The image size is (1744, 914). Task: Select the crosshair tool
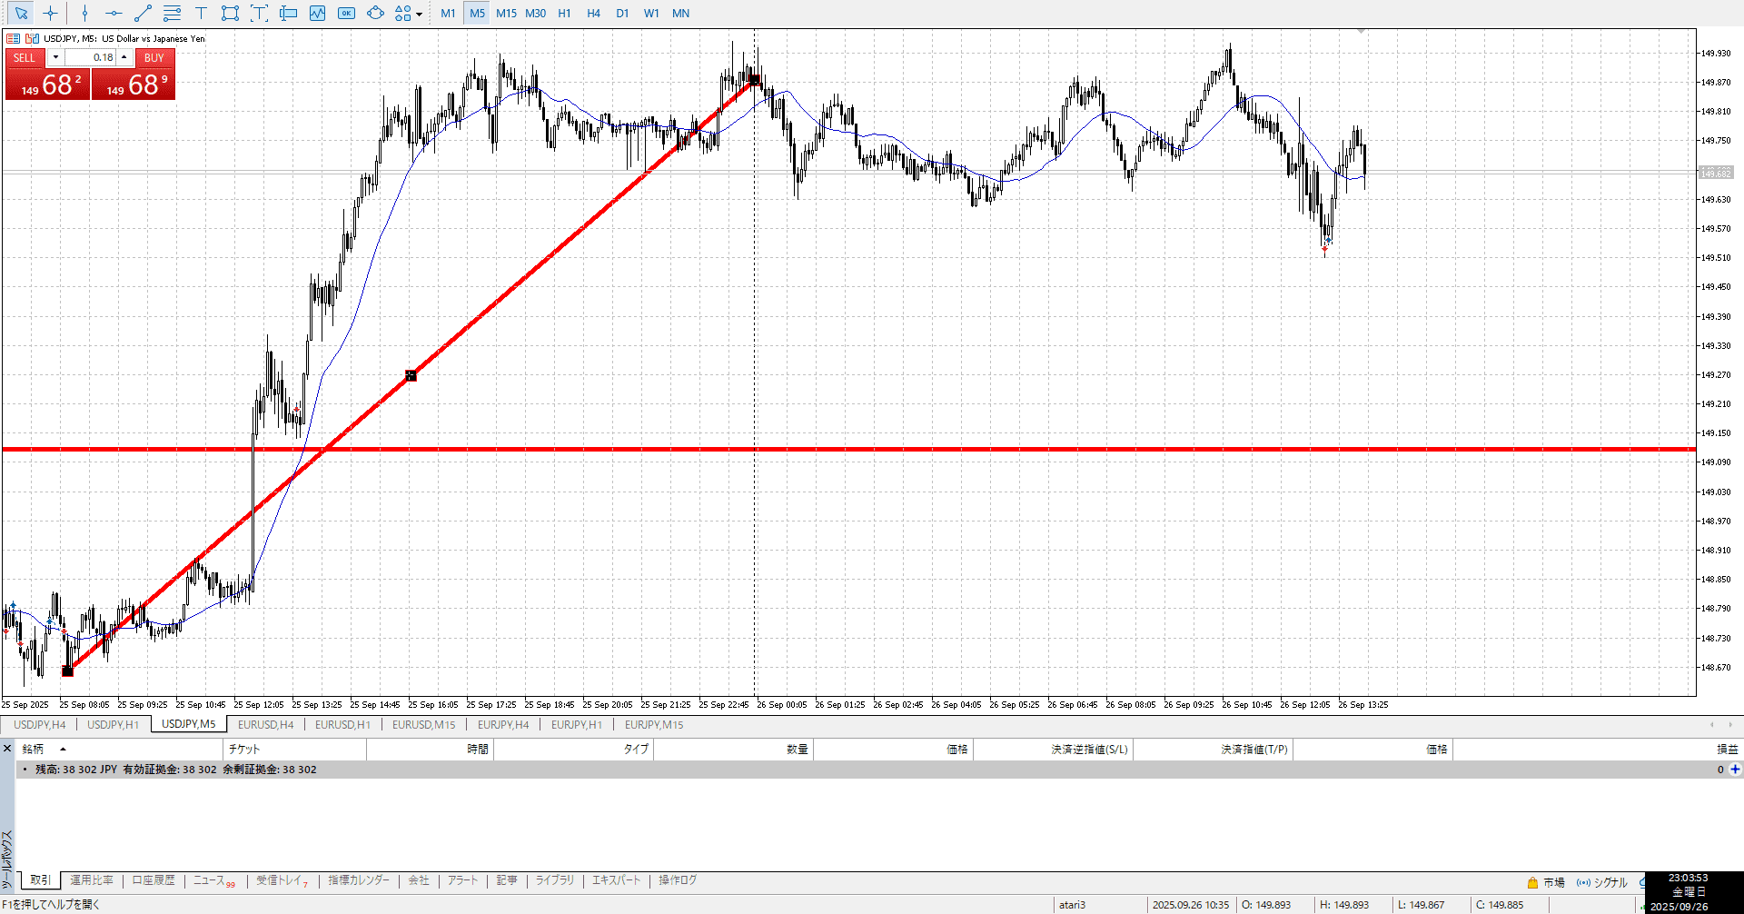pos(51,14)
